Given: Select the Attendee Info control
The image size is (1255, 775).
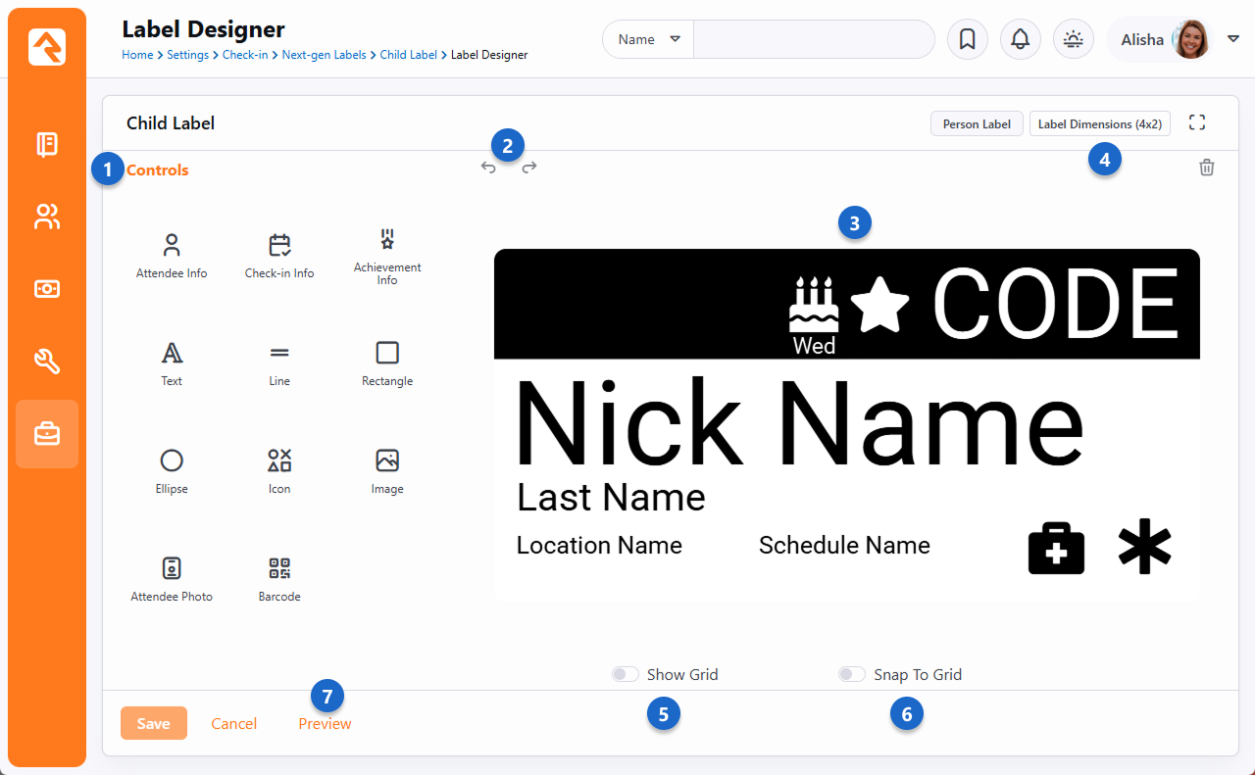Looking at the screenshot, I should pos(172,256).
